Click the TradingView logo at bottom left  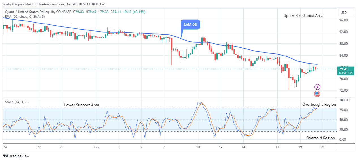16,156
